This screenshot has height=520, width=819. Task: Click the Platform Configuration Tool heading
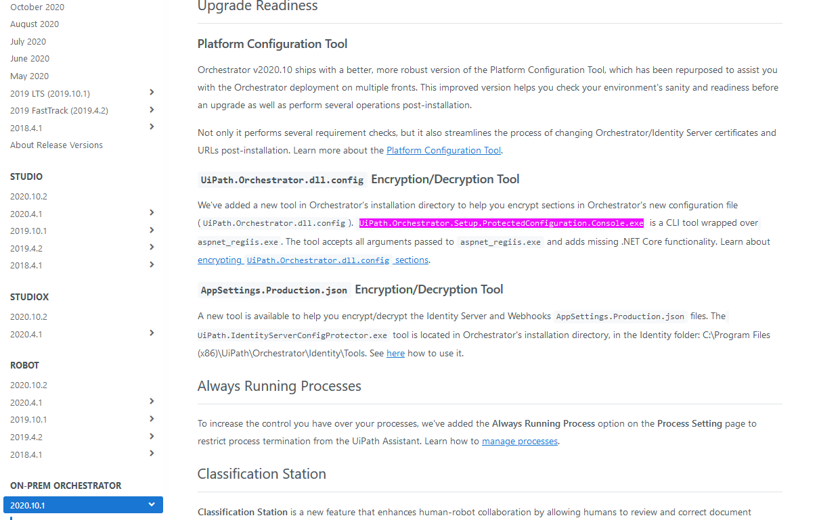coord(272,44)
